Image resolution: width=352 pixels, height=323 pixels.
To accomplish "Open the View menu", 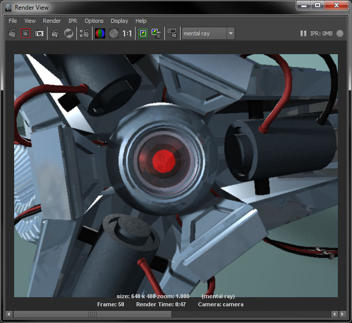I will click(x=30, y=21).
